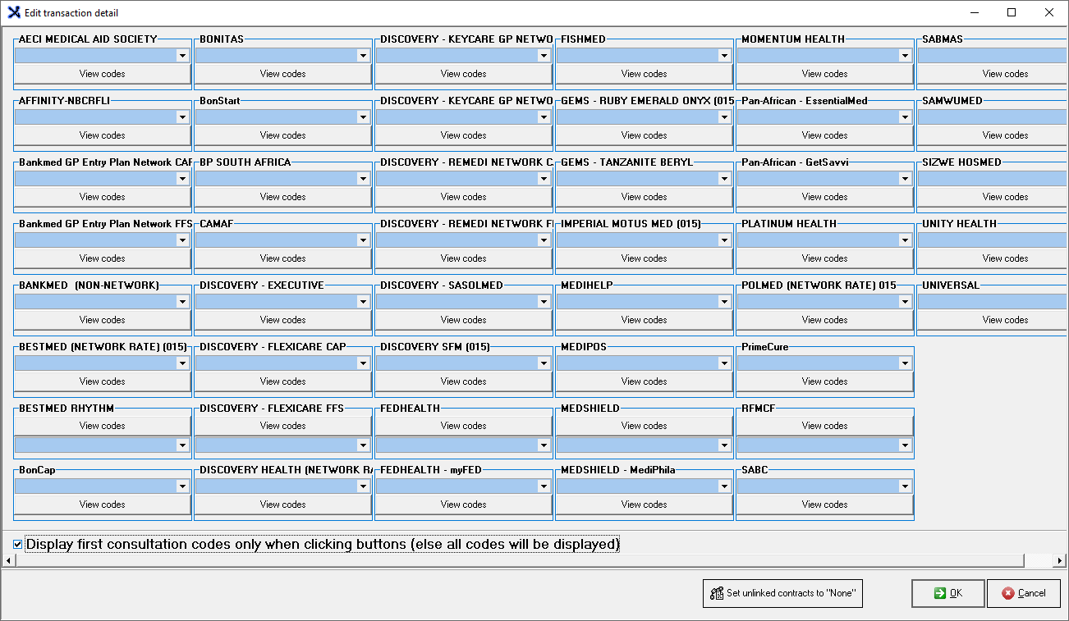The width and height of the screenshot is (1069, 621).
Task: Click OK to confirm transaction detail
Action: click(x=947, y=593)
